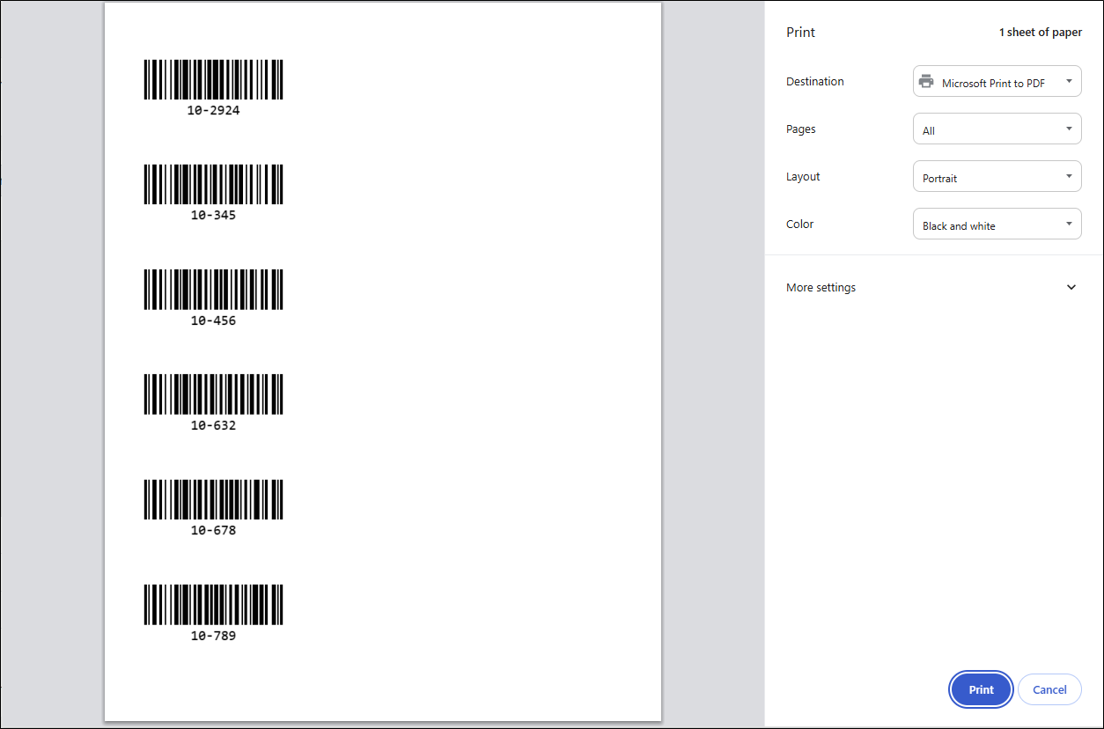Change the Layout dropdown from Portrait

pos(997,177)
